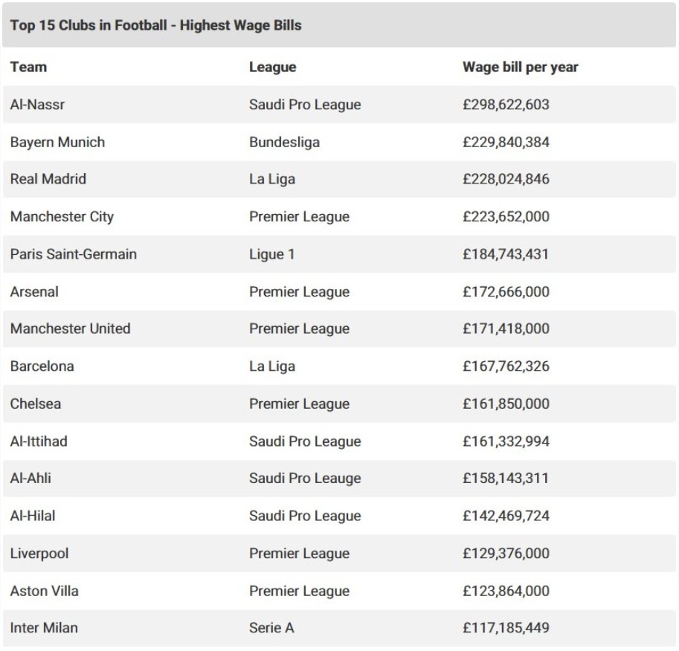This screenshot has height=651, width=679.
Task: Select the Real Madrid row name
Action: point(48,179)
